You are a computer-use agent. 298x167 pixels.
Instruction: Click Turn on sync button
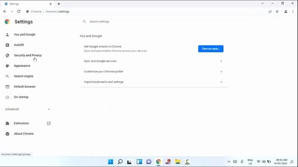(x=211, y=49)
